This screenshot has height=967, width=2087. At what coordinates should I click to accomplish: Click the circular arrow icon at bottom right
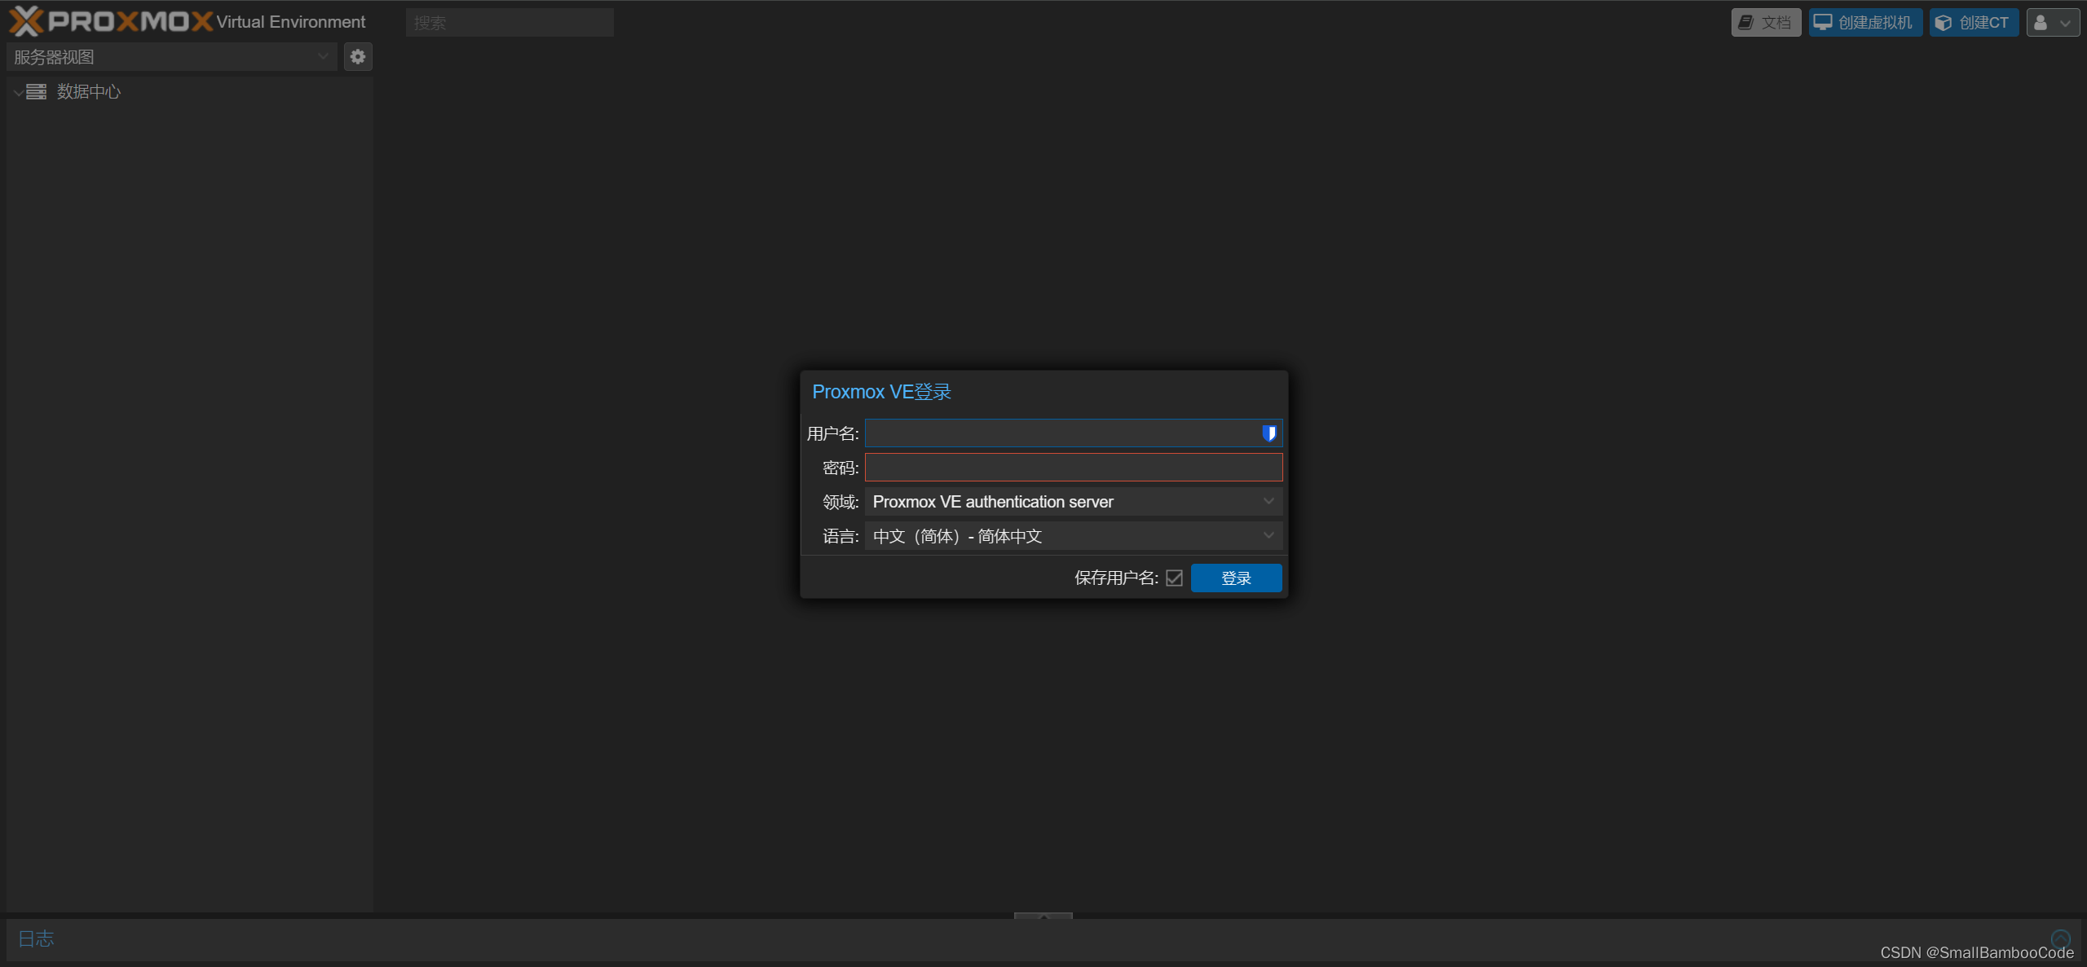(x=2060, y=938)
